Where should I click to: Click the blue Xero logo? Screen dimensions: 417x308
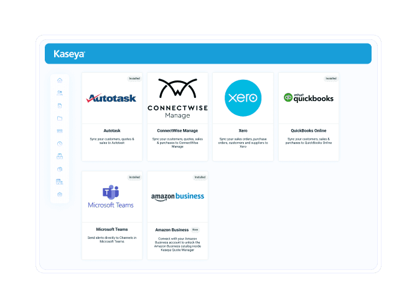tap(243, 99)
